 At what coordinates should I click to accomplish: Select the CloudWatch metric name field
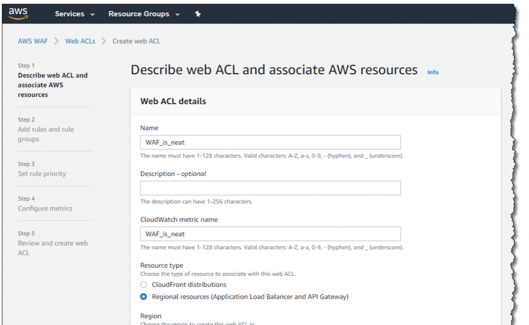(270, 234)
